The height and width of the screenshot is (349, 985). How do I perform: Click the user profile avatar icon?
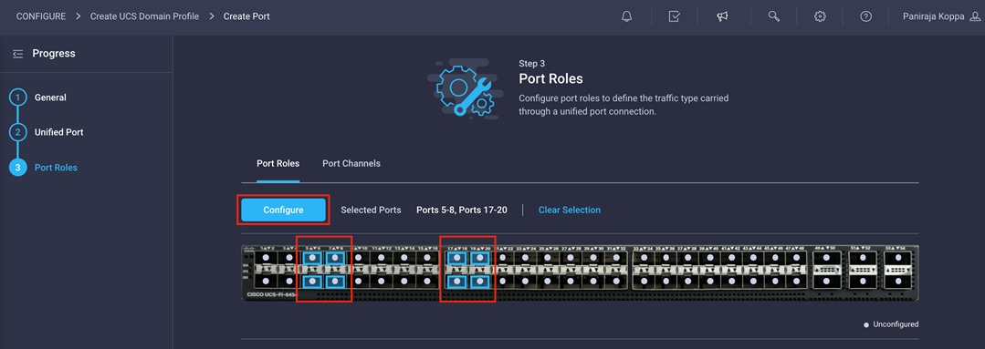click(975, 17)
